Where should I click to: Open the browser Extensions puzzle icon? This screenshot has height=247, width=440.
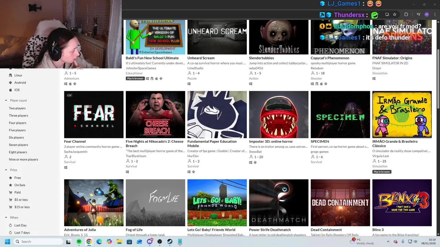(x=406, y=14)
